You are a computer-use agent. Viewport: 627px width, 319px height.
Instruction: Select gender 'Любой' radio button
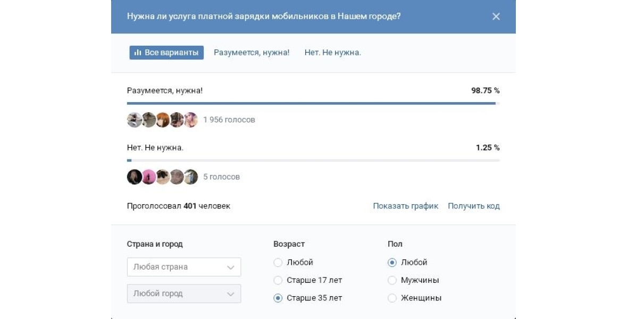392,263
